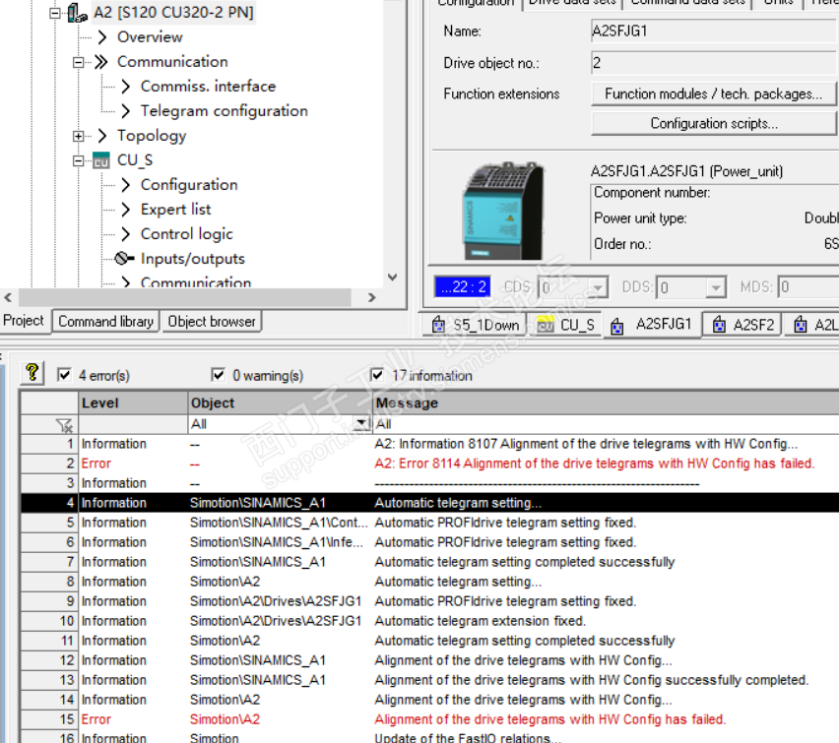Collapse the A2 device tree node
Screen dimensions: 839x743
pyautogui.click(x=54, y=13)
